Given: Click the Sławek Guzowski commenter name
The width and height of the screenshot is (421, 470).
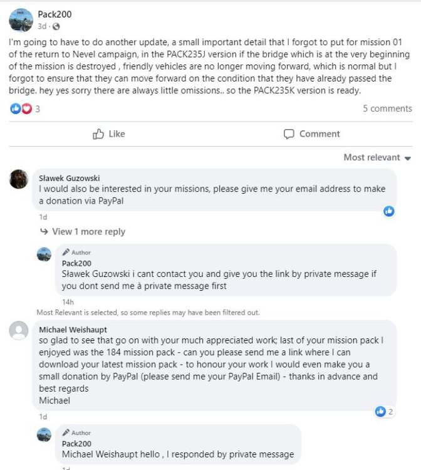Looking at the screenshot, I should (69, 178).
